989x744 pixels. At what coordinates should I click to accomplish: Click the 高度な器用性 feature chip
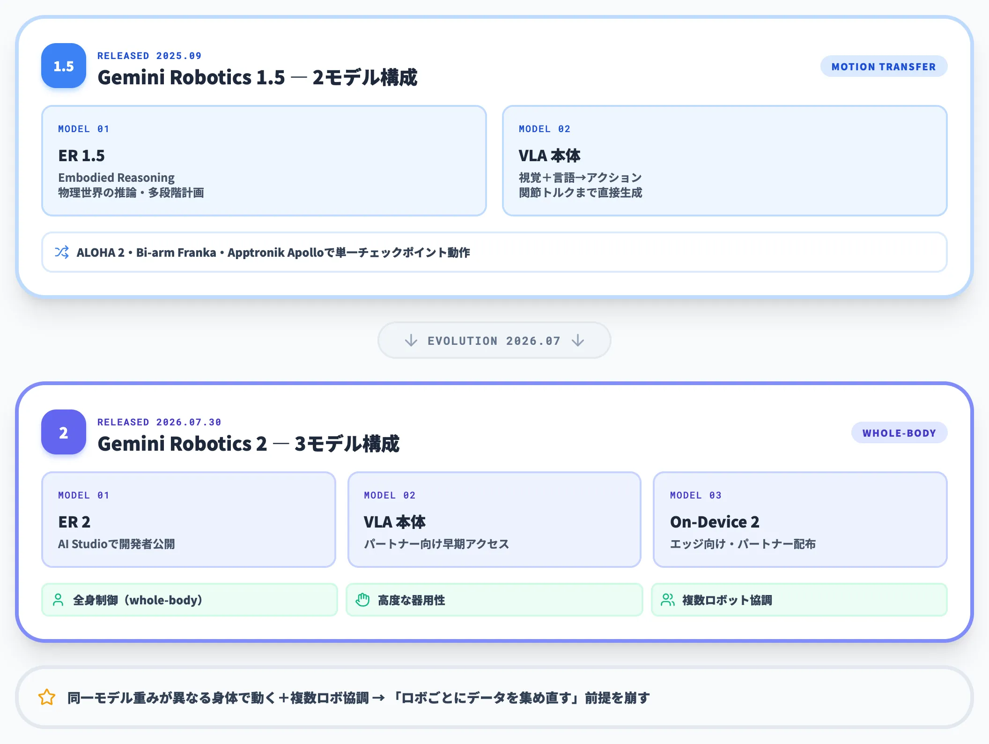click(x=494, y=600)
